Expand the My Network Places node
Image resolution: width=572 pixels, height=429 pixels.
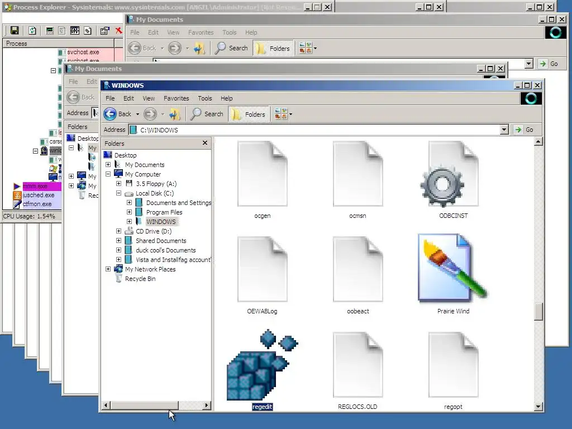pyautogui.click(x=108, y=269)
